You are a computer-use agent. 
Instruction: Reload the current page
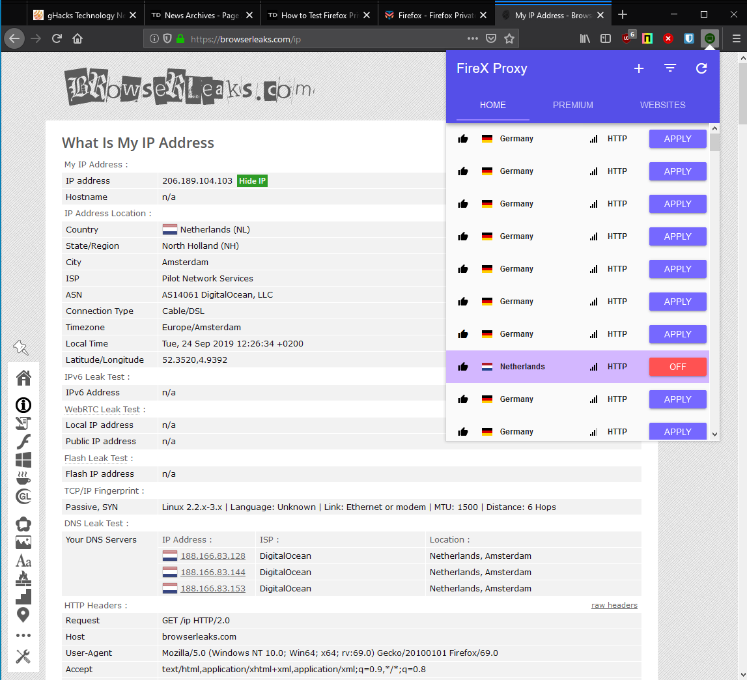(x=57, y=38)
